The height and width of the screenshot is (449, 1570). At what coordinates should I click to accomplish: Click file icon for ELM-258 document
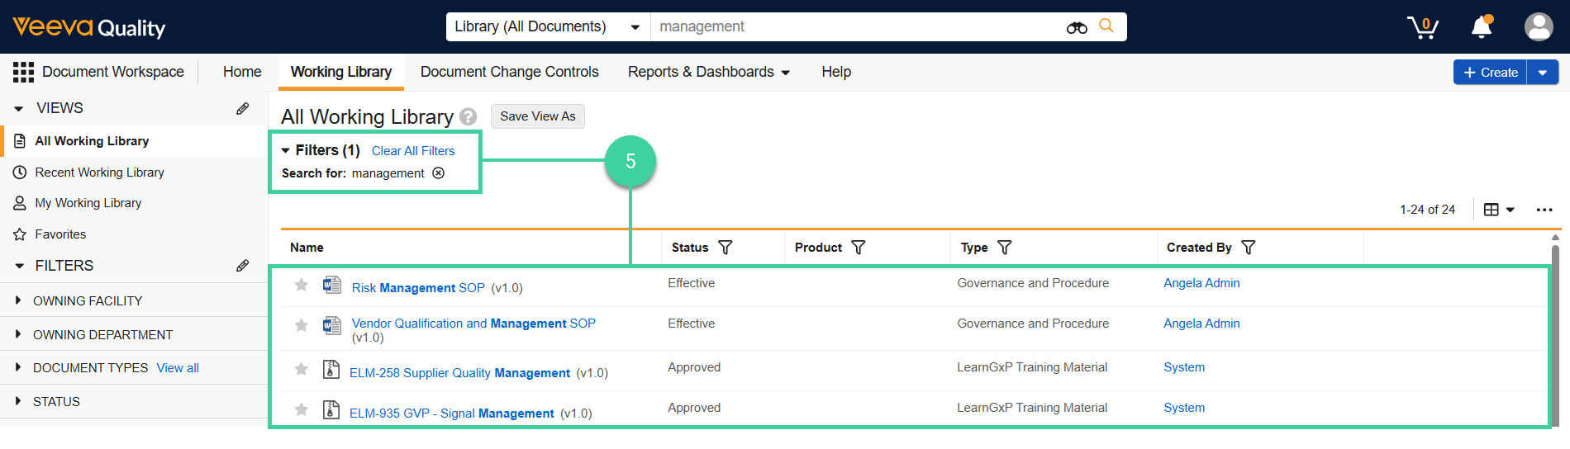pyautogui.click(x=331, y=369)
